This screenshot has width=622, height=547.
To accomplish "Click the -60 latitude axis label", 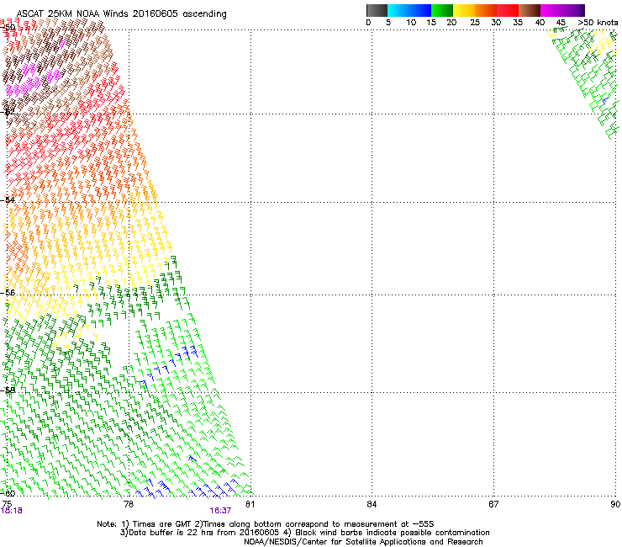I will [x=8, y=493].
